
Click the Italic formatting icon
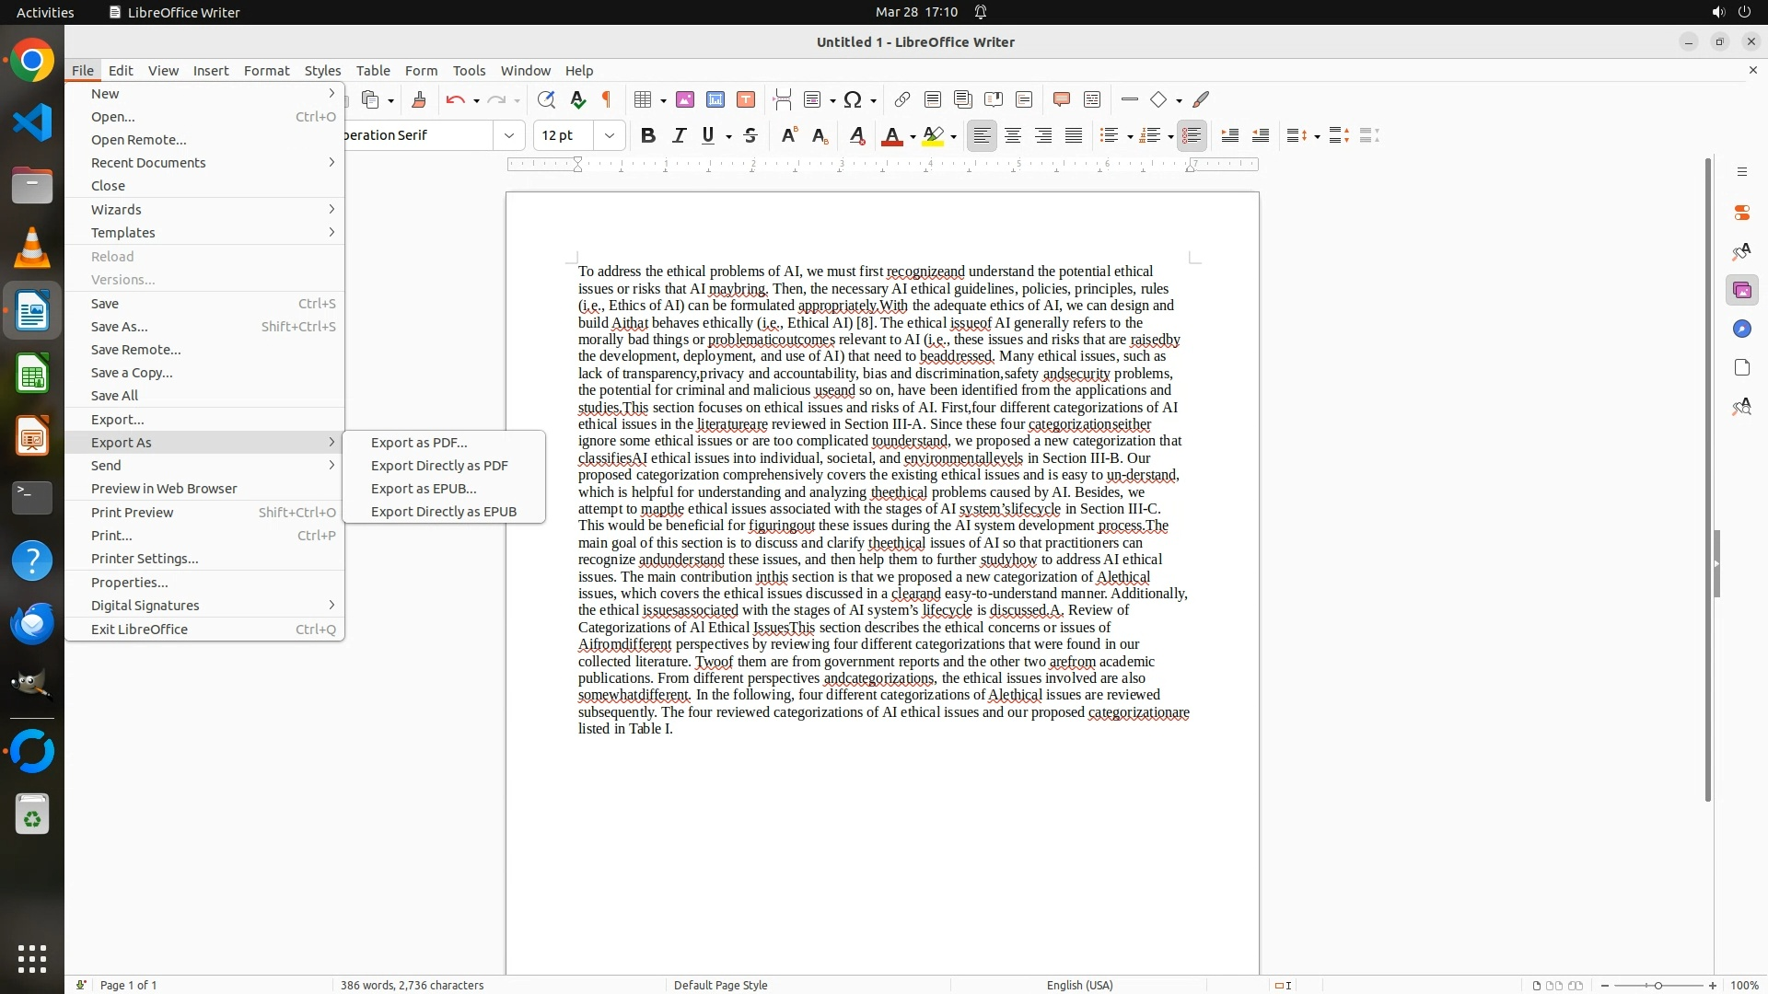point(679,135)
